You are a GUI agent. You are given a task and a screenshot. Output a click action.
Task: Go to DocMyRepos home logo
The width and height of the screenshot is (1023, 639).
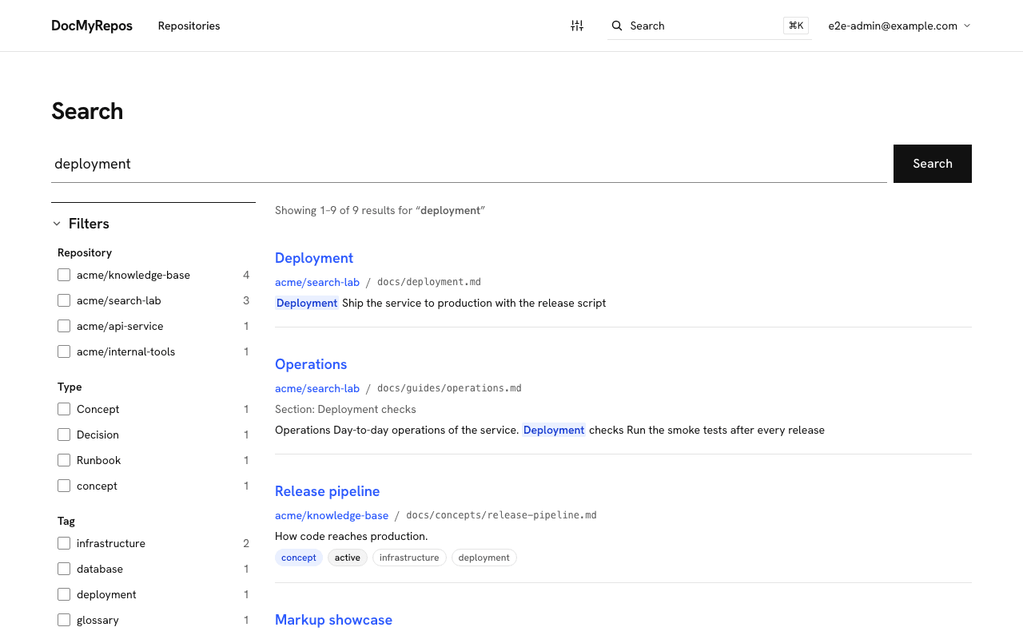click(92, 26)
